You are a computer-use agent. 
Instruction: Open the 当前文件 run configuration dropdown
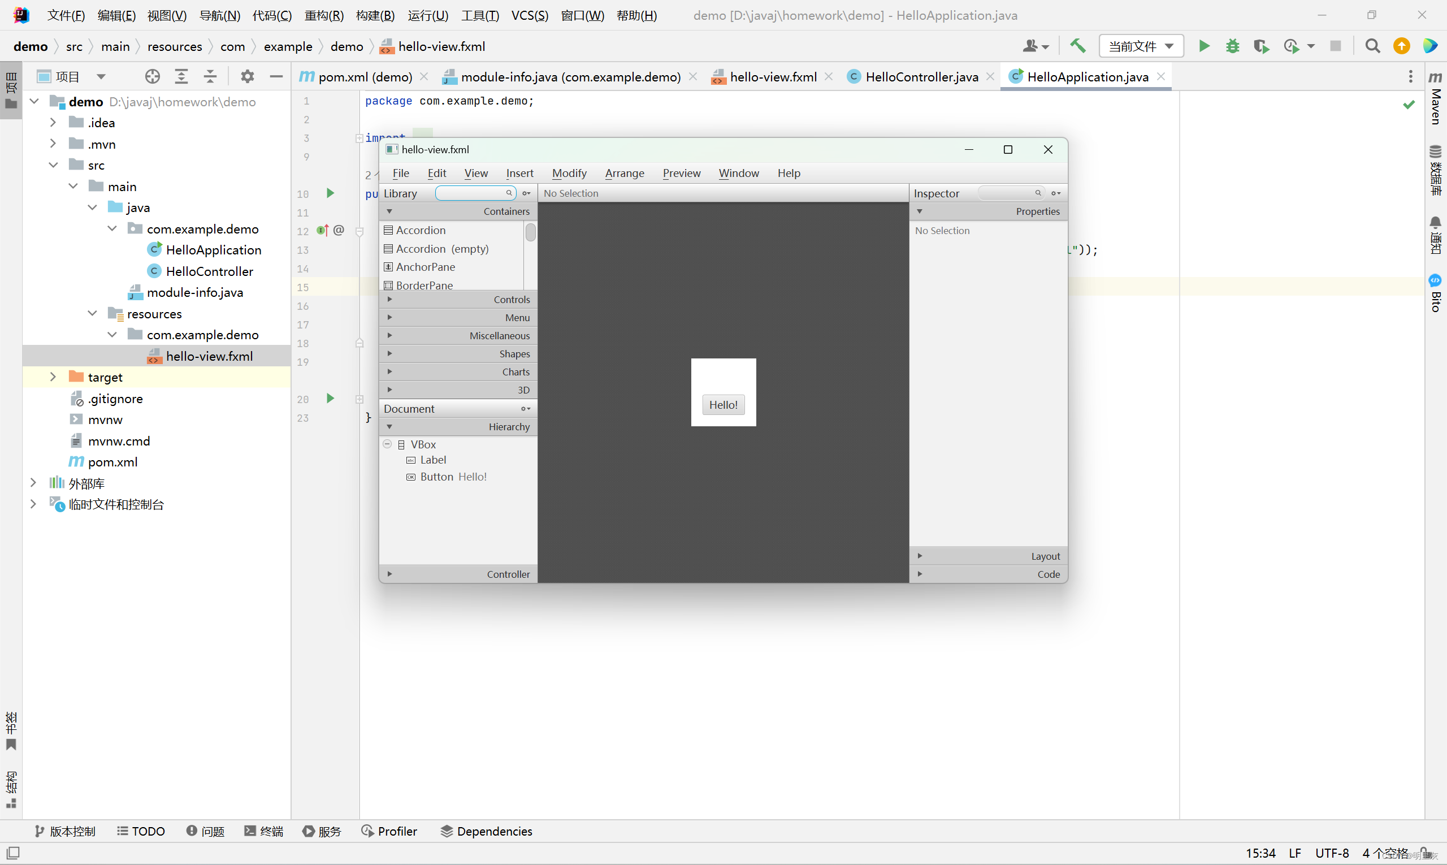coord(1141,45)
